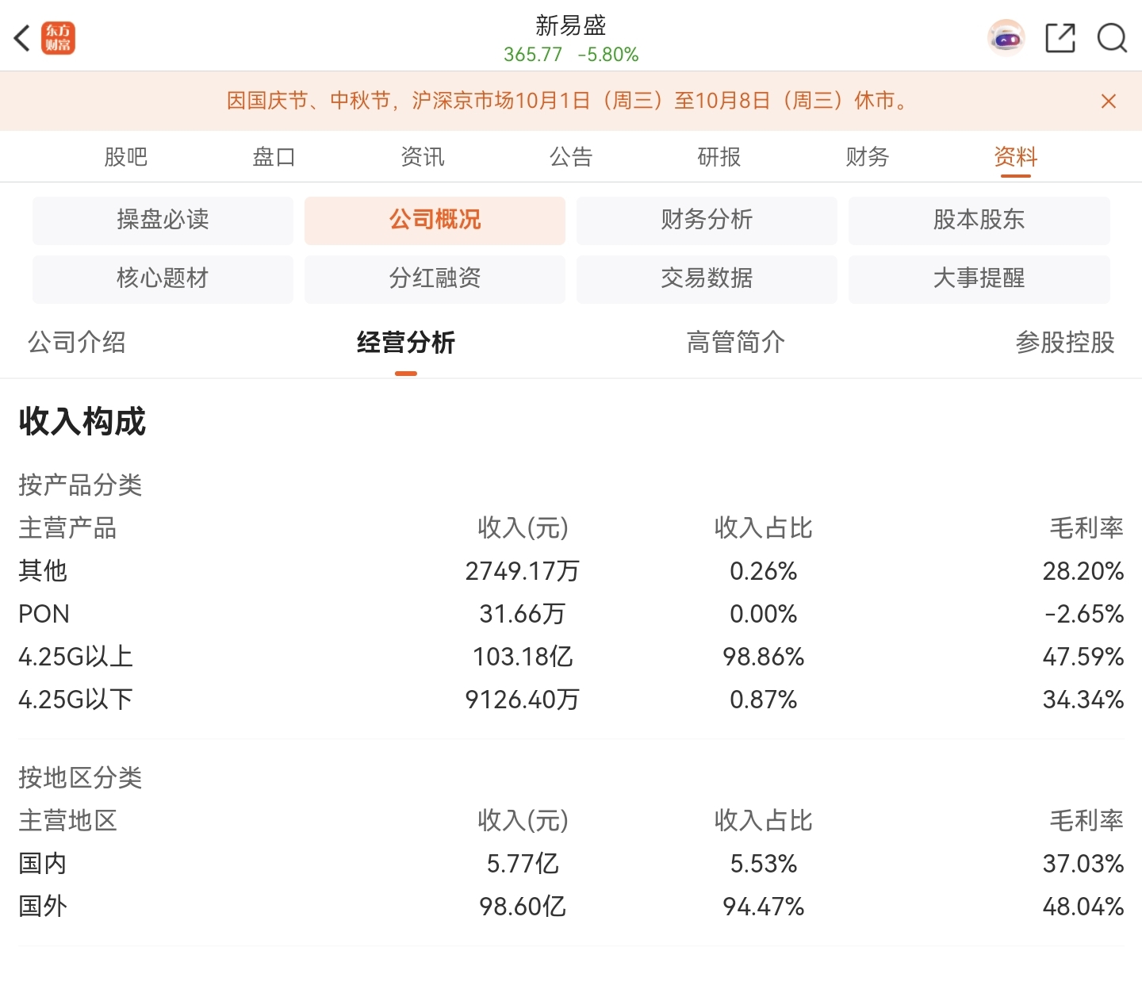Screen dimensions: 1142x997
Task: Tap the change percentage -5.80%
Action: [608, 55]
